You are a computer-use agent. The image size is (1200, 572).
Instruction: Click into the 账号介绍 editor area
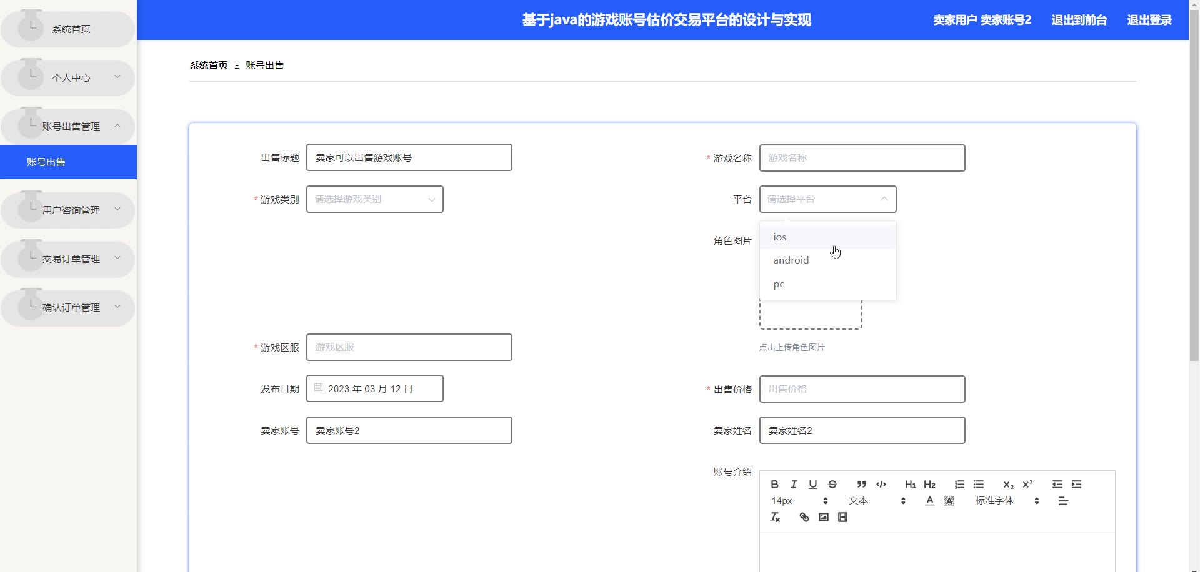(937, 551)
